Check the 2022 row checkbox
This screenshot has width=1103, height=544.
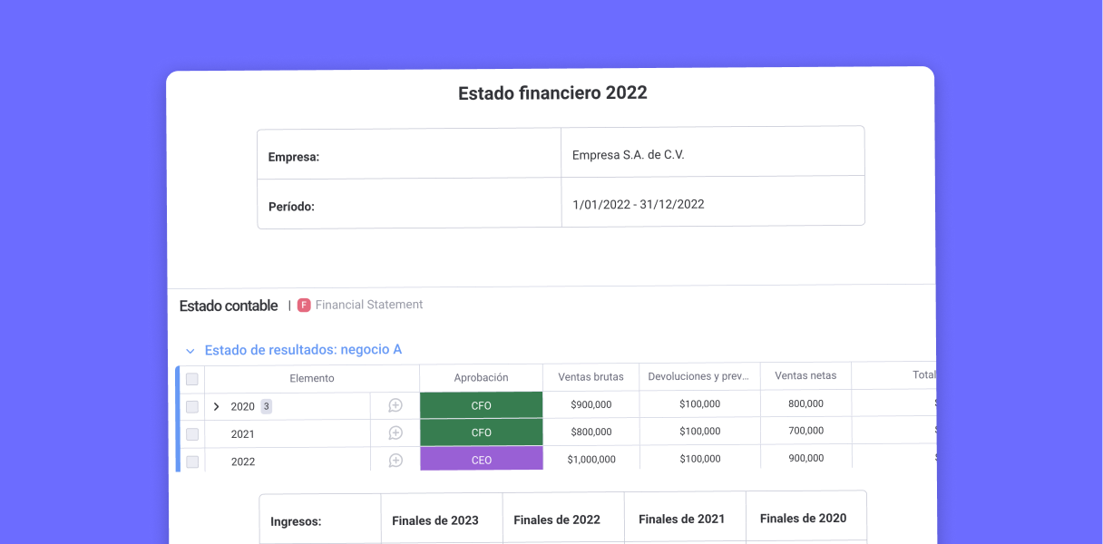191,461
